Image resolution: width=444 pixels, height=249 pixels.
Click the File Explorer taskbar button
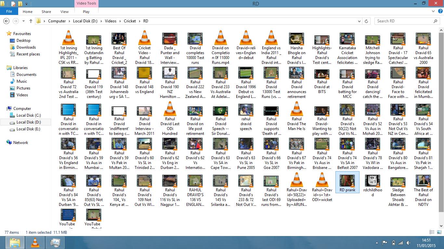coord(15,243)
